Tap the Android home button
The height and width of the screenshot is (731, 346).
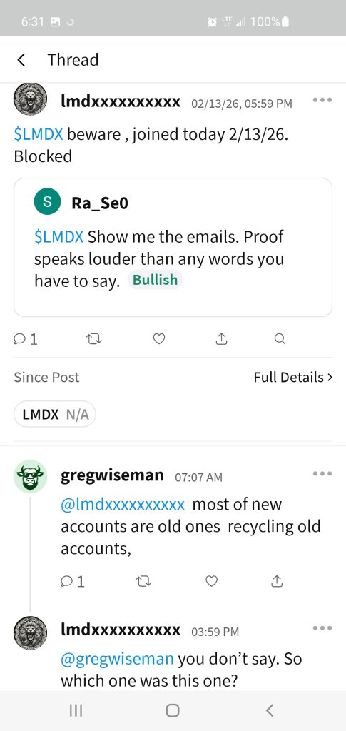[x=173, y=710]
